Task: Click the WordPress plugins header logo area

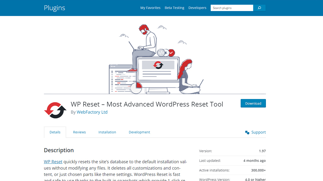Action: pyautogui.click(x=55, y=8)
